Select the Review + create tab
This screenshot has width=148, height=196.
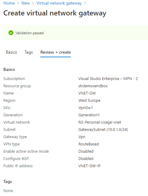(56, 52)
